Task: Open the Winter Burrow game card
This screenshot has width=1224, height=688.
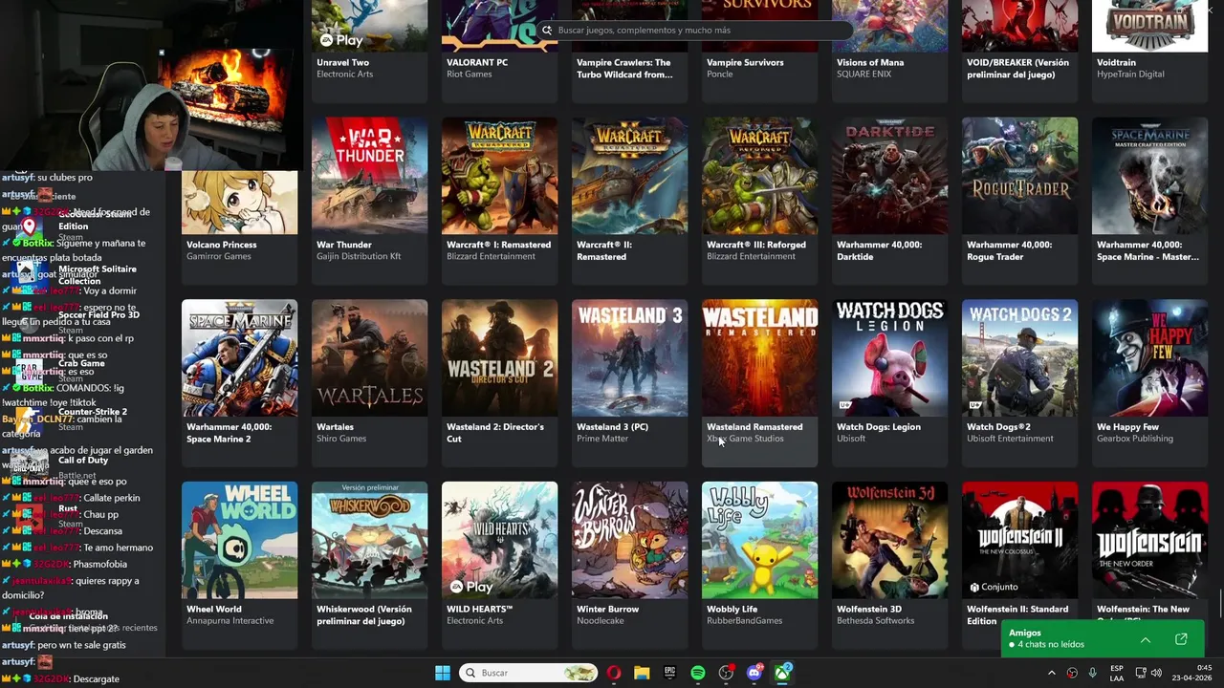Action: coord(629,566)
